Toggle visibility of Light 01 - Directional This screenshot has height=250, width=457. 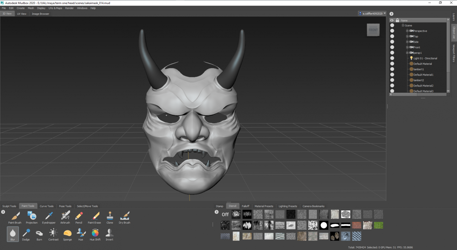point(392,58)
